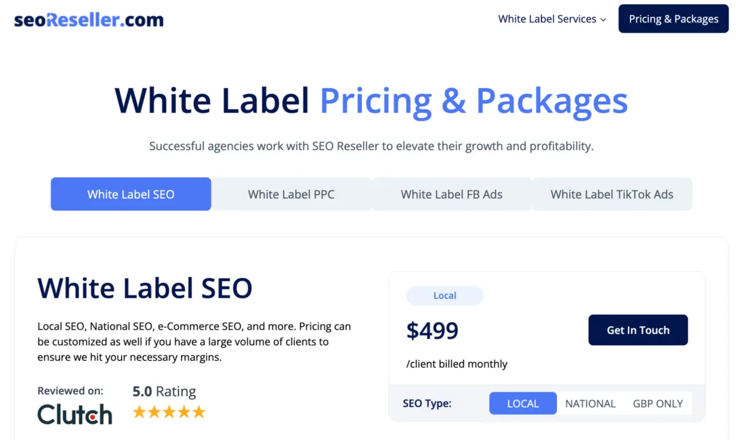Screen dimensions: 736x440
Task: Click the 5.0 Rating label
Action: (164, 391)
